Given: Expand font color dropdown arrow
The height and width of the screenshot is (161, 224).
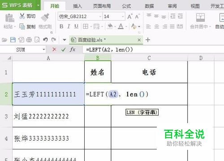Looking at the screenshot, I should pos(126,27).
